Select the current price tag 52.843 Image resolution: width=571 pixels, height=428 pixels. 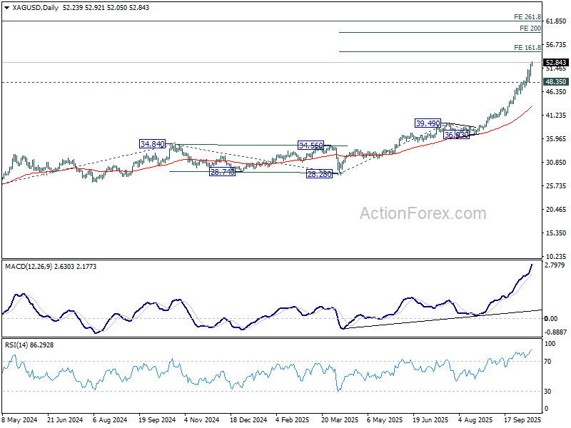[555, 63]
